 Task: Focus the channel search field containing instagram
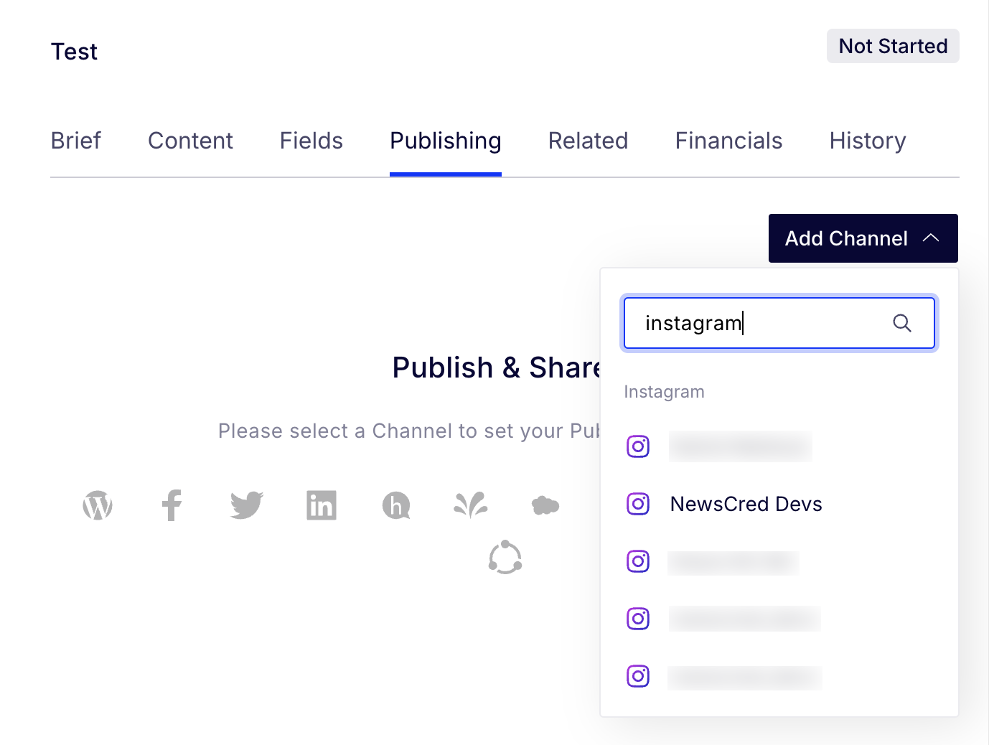(779, 323)
